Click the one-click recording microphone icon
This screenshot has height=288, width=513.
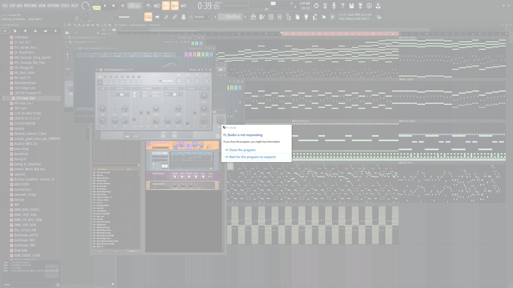click(x=333, y=6)
